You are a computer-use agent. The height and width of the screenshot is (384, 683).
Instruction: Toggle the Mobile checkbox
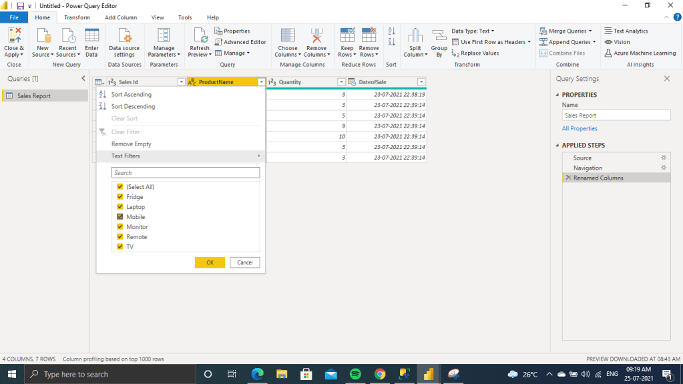(120, 217)
